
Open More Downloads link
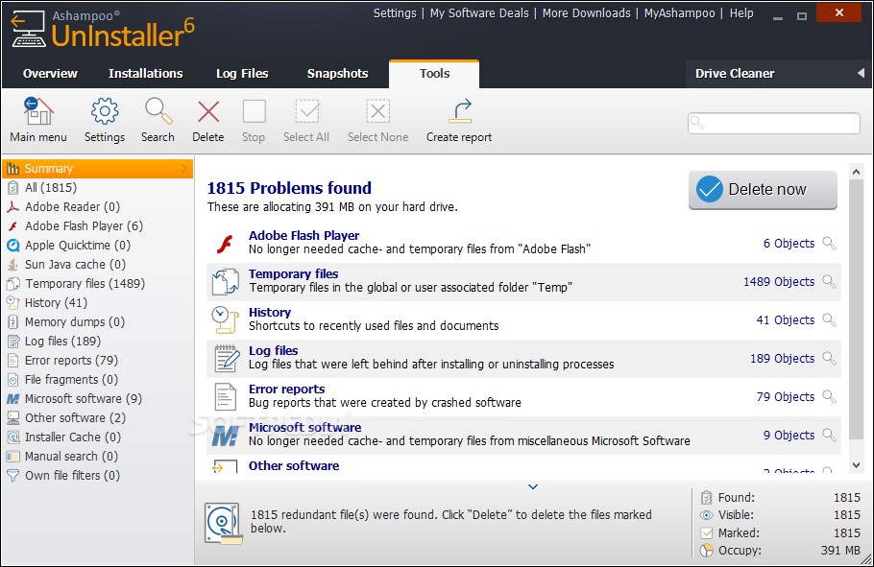587,13
